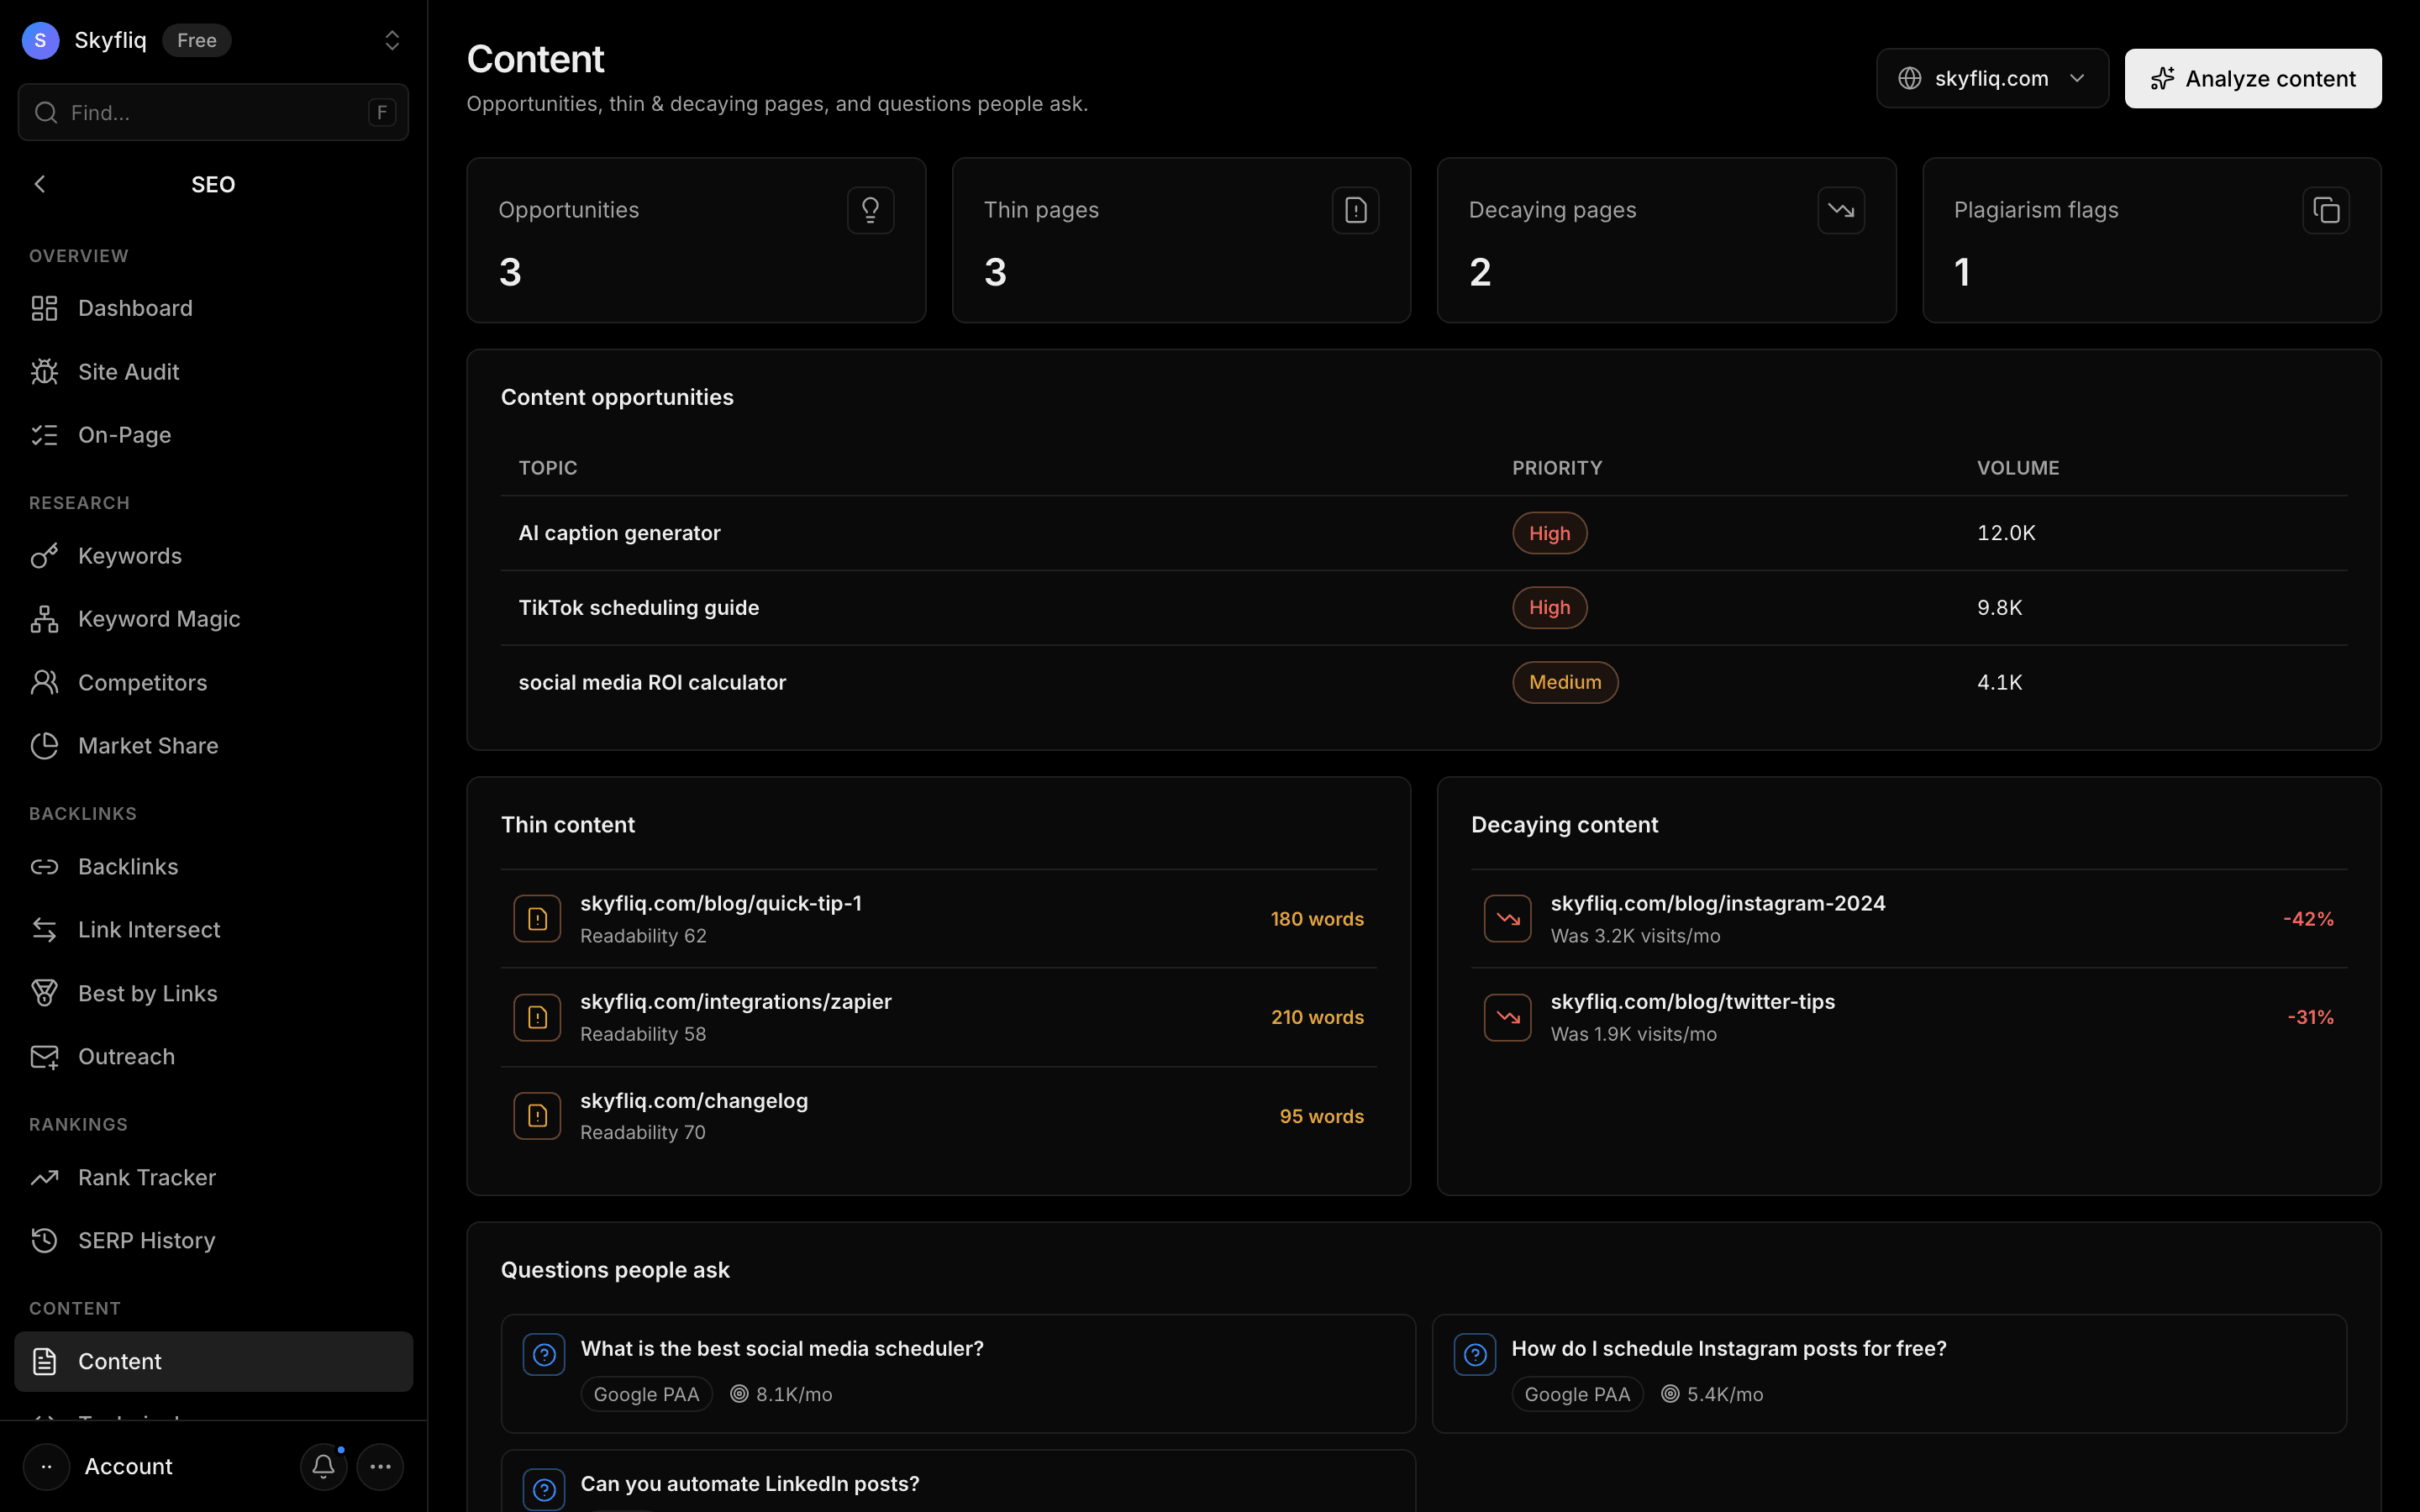Click the warning icon beside quick-tip-1 page
Image resolution: width=2420 pixels, height=1512 pixels.
click(x=537, y=918)
